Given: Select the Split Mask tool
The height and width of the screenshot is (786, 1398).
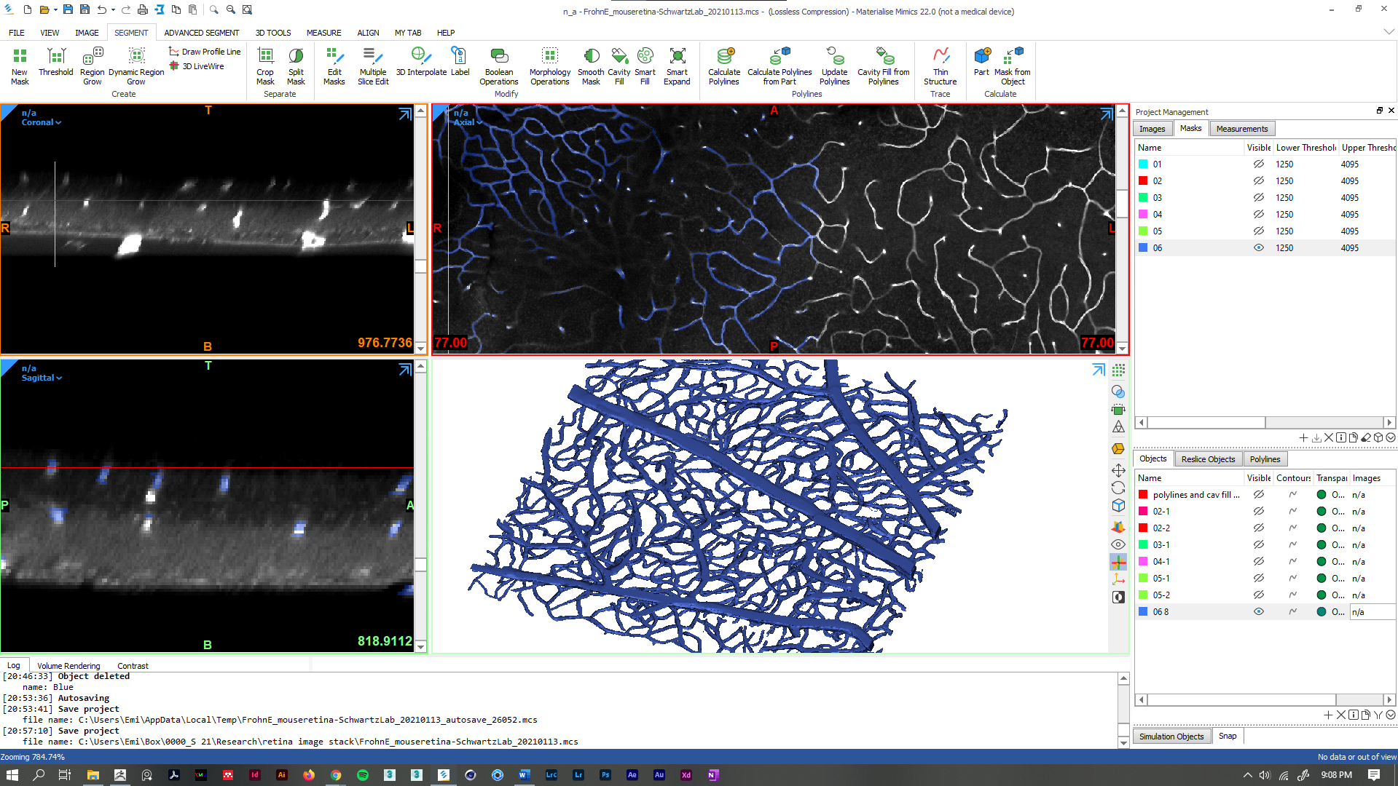Looking at the screenshot, I should tap(296, 66).
